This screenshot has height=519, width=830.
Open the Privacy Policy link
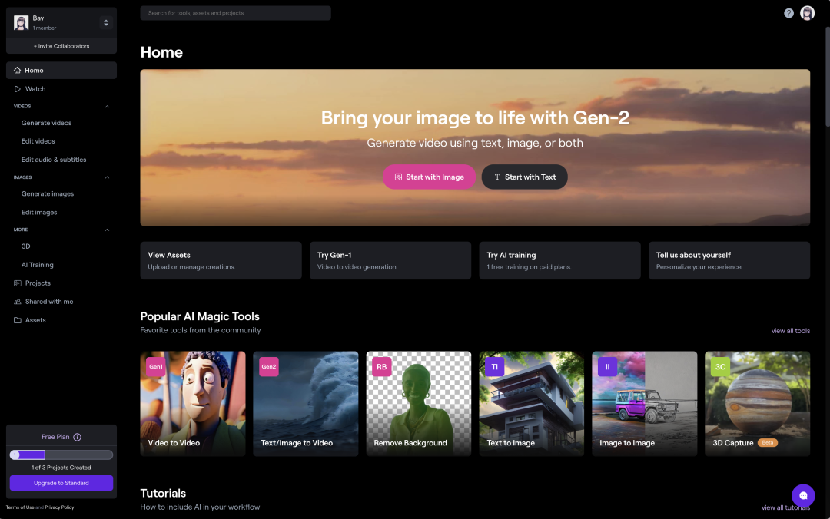click(x=59, y=507)
